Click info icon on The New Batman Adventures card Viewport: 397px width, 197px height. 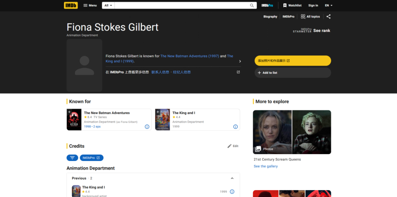coord(147,127)
